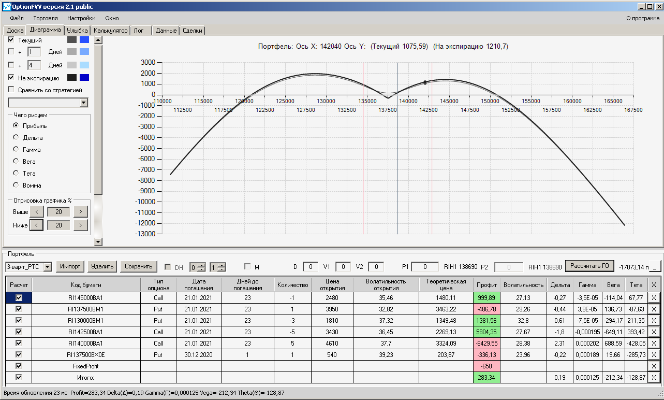Delete row RI145000BA1 with its X button
The width and height of the screenshot is (664, 400).
(x=654, y=298)
